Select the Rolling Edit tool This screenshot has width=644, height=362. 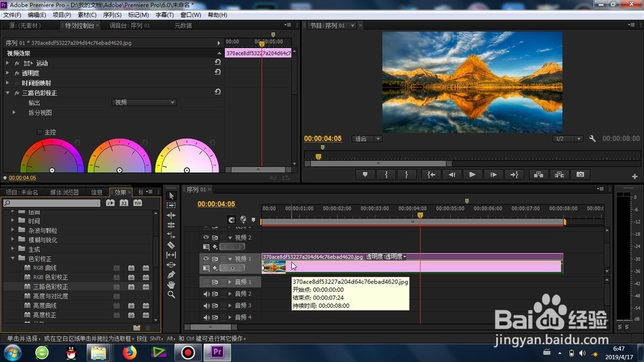pos(171,225)
